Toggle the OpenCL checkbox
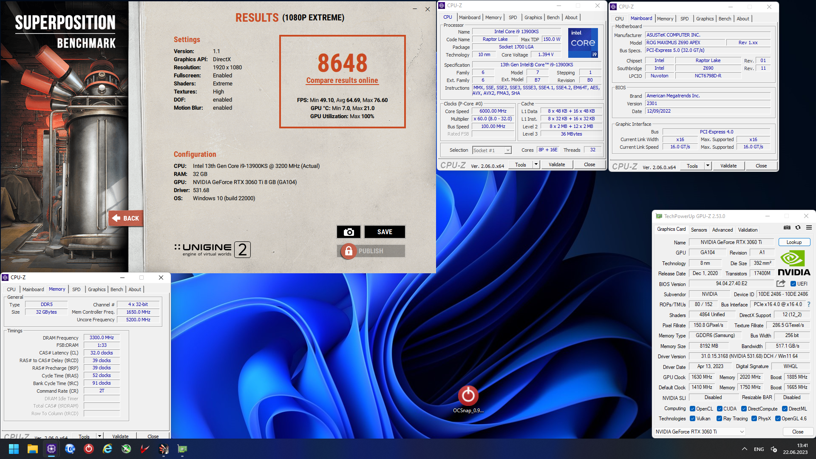 [x=692, y=409]
